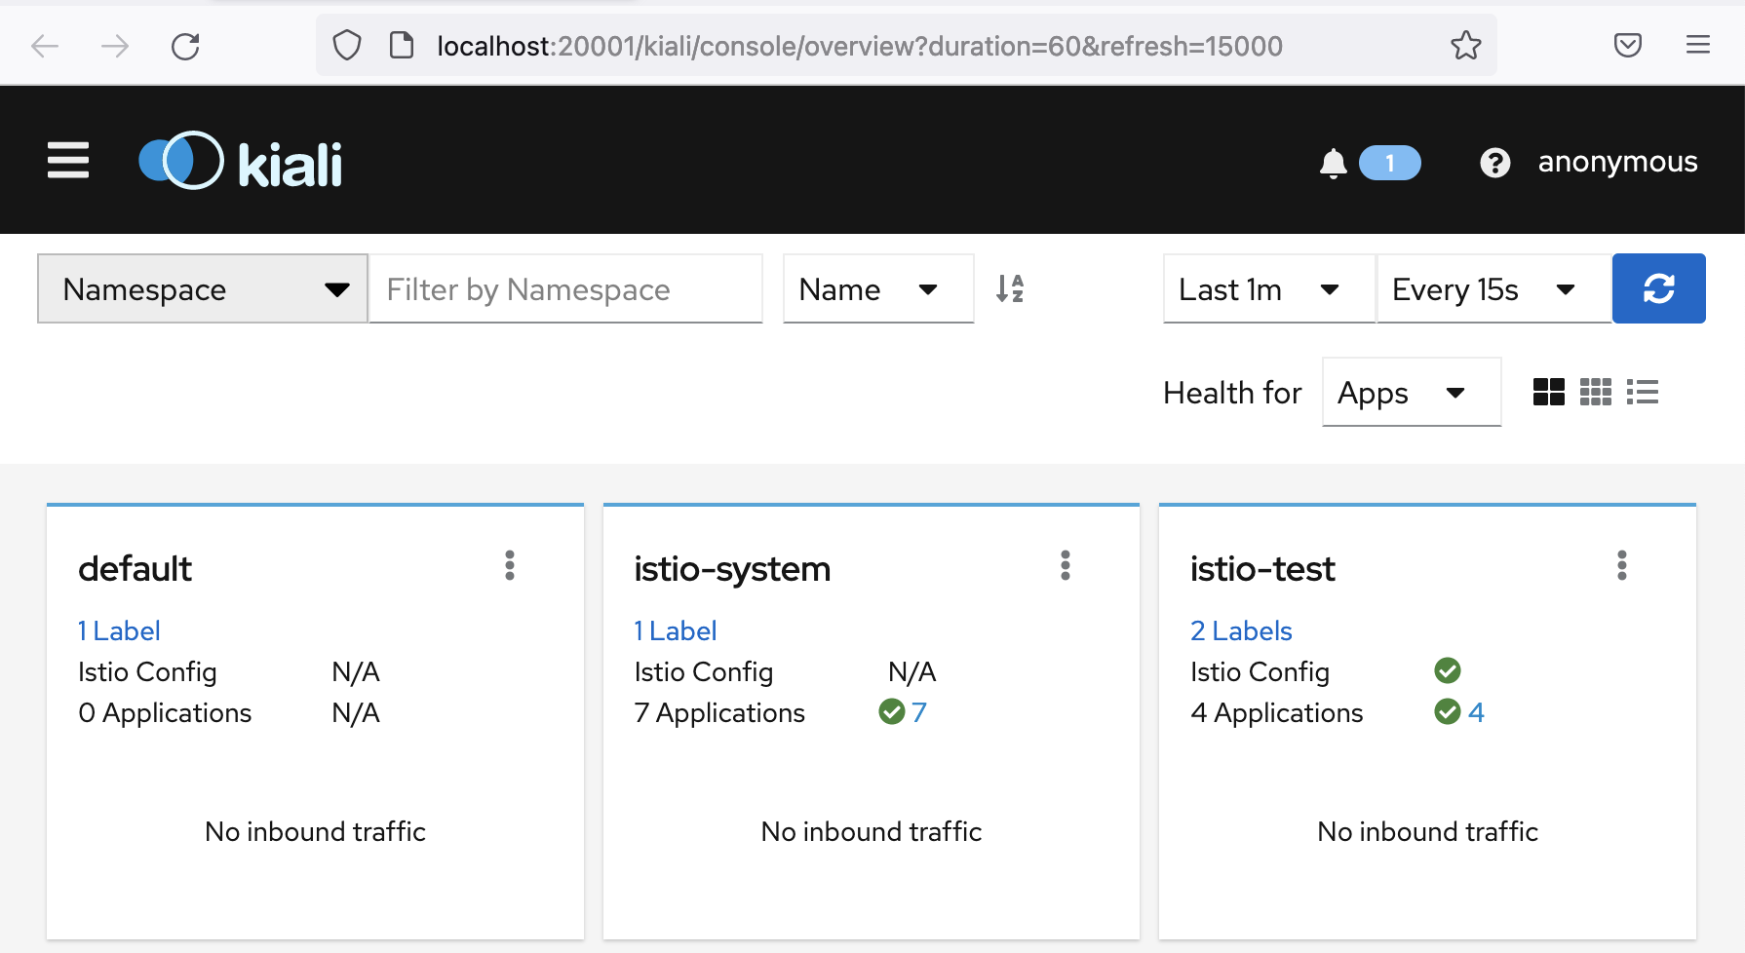Open the kebab menu on default namespace
The height and width of the screenshot is (953, 1745).
[x=510, y=565]
